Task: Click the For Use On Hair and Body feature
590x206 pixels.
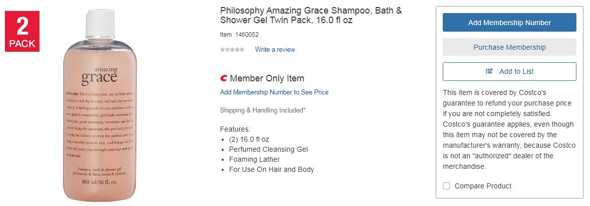Action: 271,169
